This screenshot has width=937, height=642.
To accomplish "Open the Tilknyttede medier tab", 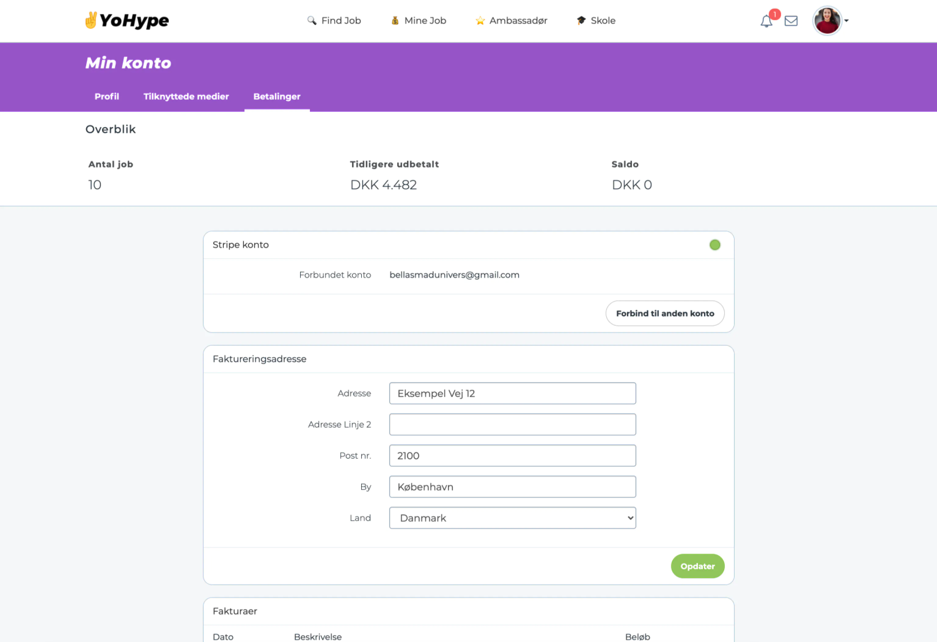I will [186, 97].
